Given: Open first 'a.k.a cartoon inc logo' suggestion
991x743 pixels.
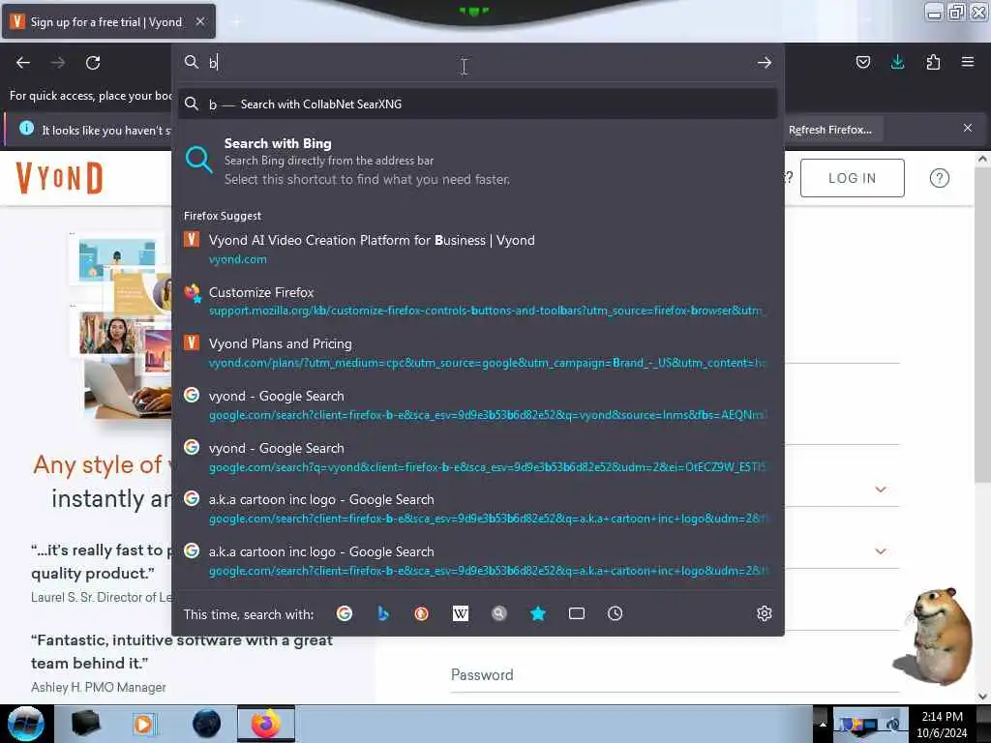Looking at the screenshot, I should point(478,509).
